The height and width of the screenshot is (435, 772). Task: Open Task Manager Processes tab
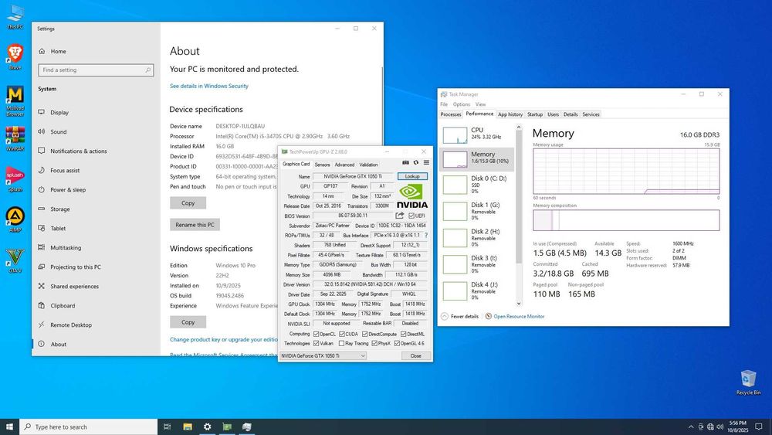pos(451,114)
